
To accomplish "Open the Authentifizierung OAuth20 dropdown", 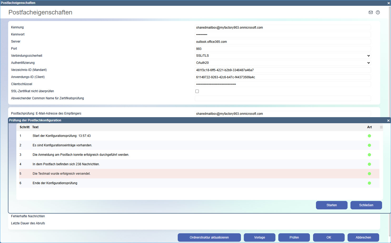I will click(283, 63).
